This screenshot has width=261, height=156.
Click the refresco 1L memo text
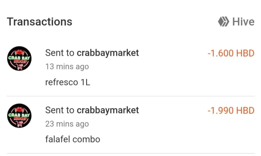click(68, 82)
